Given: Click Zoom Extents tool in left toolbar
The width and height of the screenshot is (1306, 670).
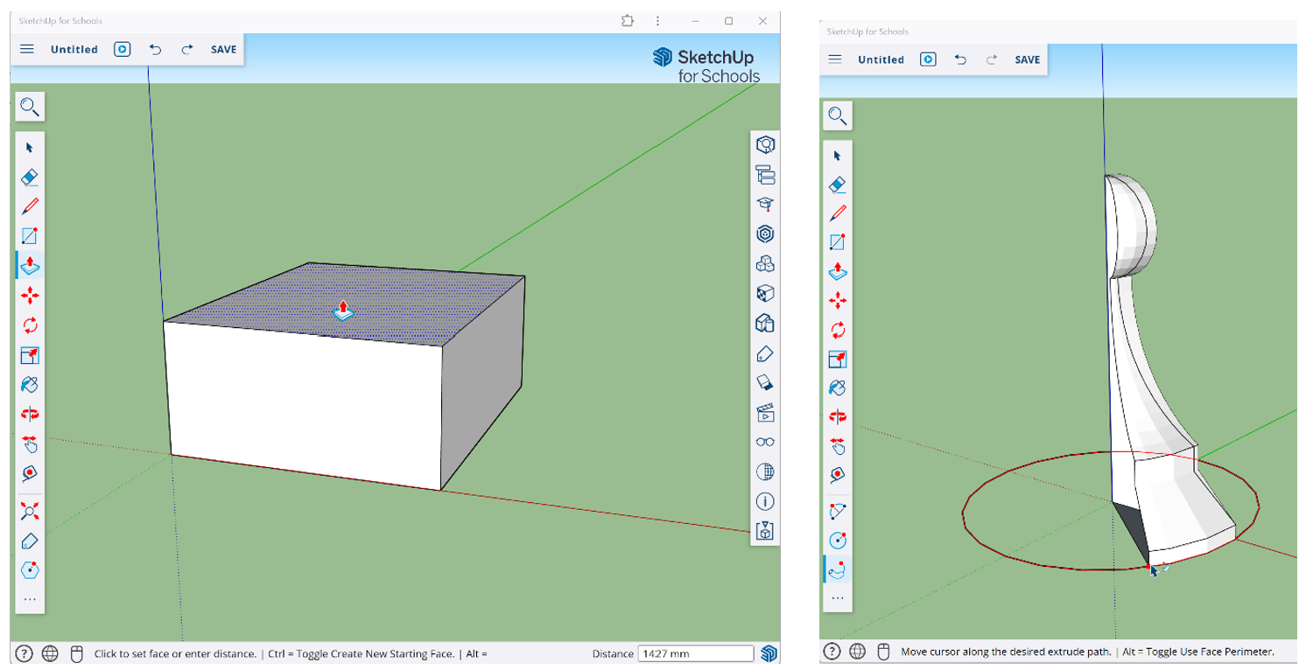Looking at the screenshot, I should coord(30,512).
